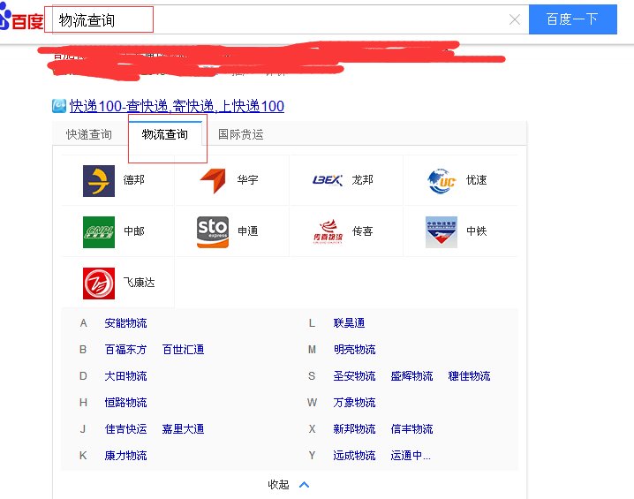Open the 快递100 result title link
The width and height of the screenshot is (634, 499).
(177, 106)
